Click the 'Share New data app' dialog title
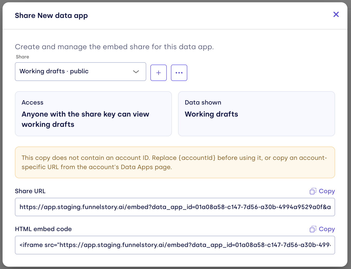The width and height of the screenshot is (351, 269). pos(51,16)
